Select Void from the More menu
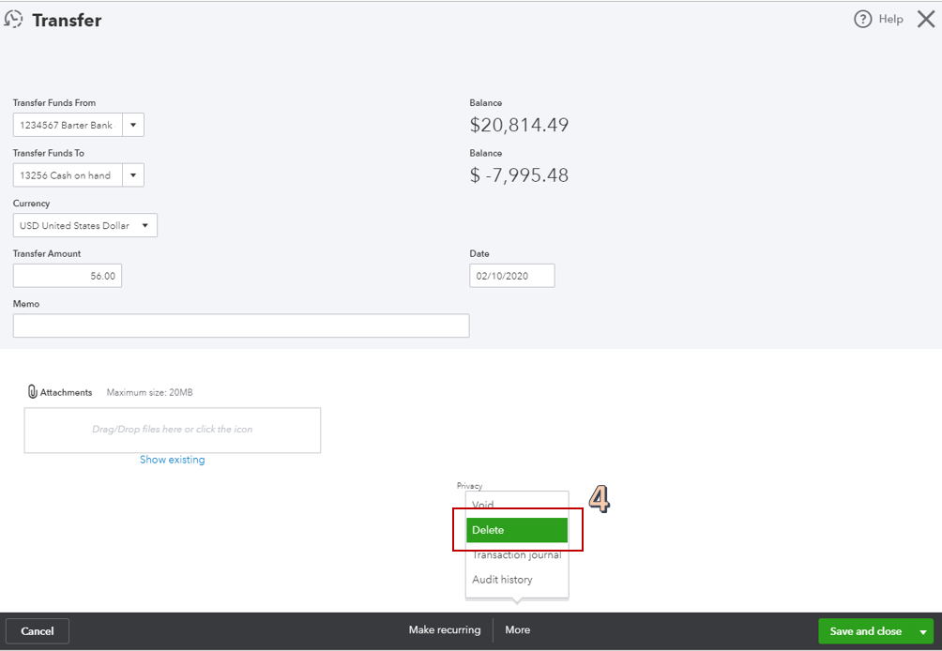This screenshot has width=942, height=651. pos(483,506)
